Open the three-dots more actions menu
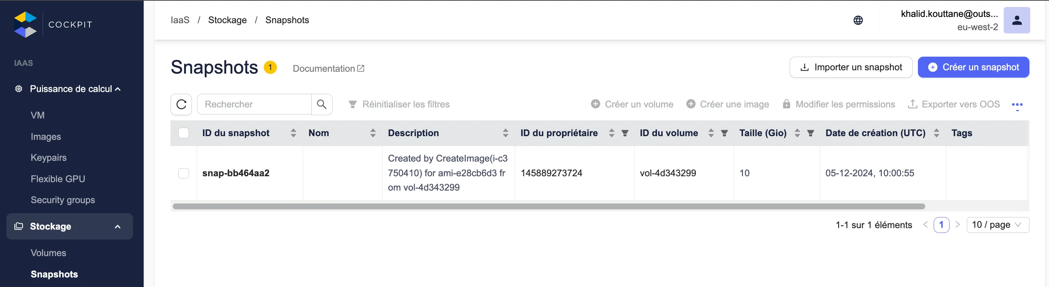The height and width of the screenshot is (287, 1049). coord(1017,105)
